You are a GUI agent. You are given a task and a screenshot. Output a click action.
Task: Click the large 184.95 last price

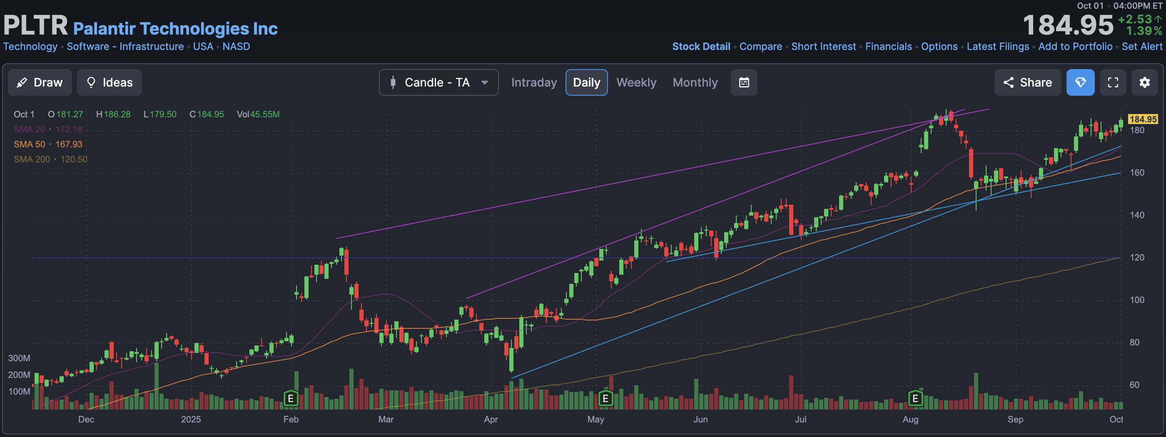[1068, 25]
